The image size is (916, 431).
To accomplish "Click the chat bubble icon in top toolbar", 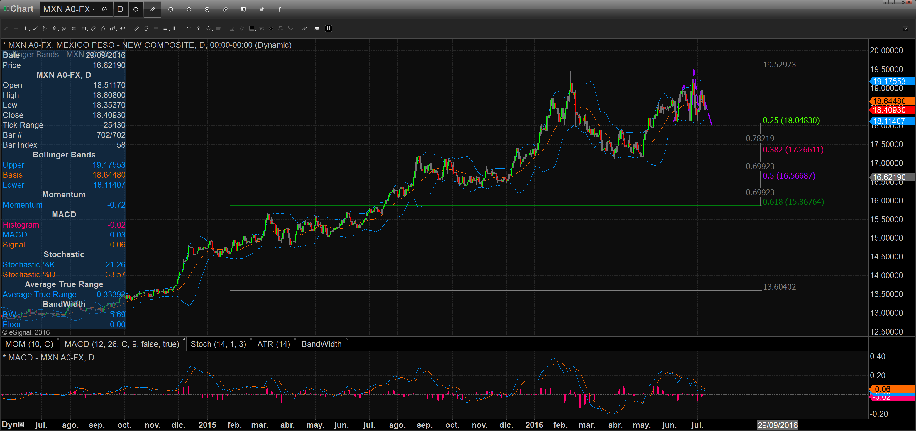I will tap(243, 9).
